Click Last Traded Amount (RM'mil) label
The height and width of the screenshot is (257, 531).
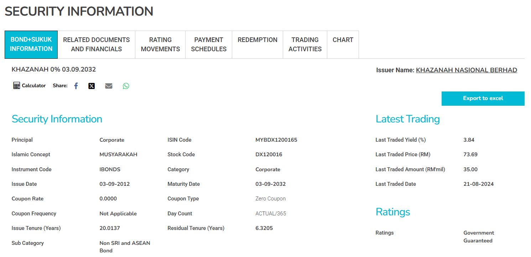coord(410,169)
